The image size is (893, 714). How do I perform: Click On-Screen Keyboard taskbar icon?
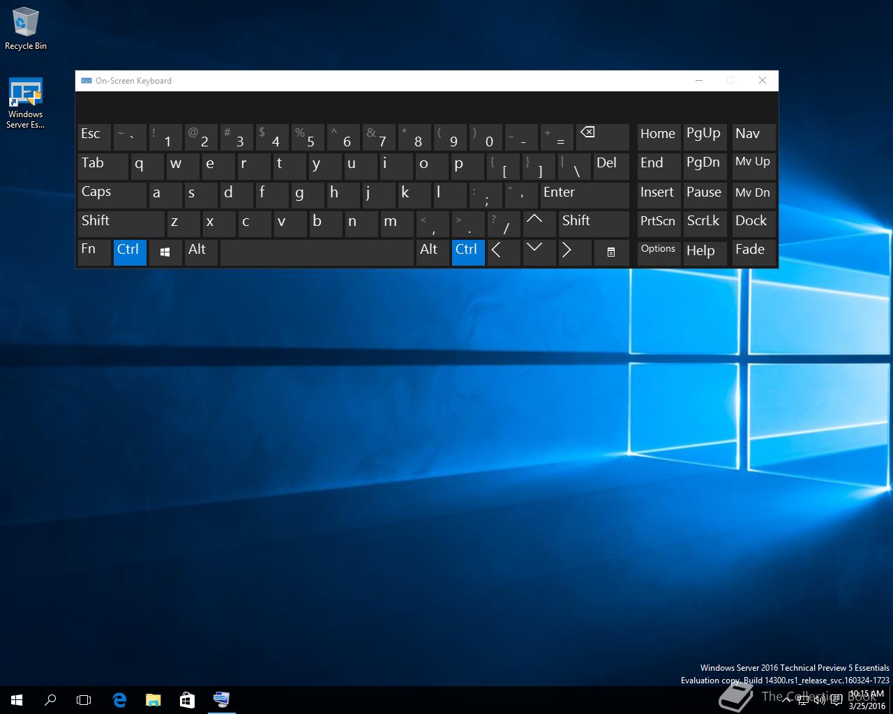(x=221, y=699)
